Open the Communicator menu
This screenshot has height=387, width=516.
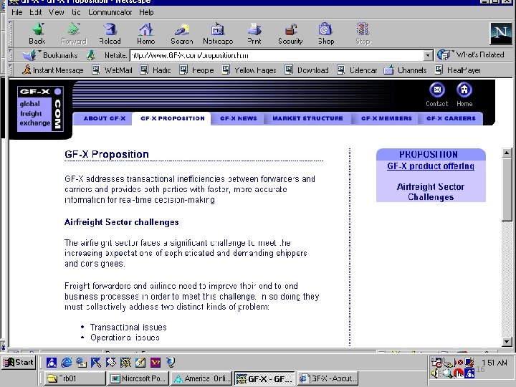pos(110,12)
